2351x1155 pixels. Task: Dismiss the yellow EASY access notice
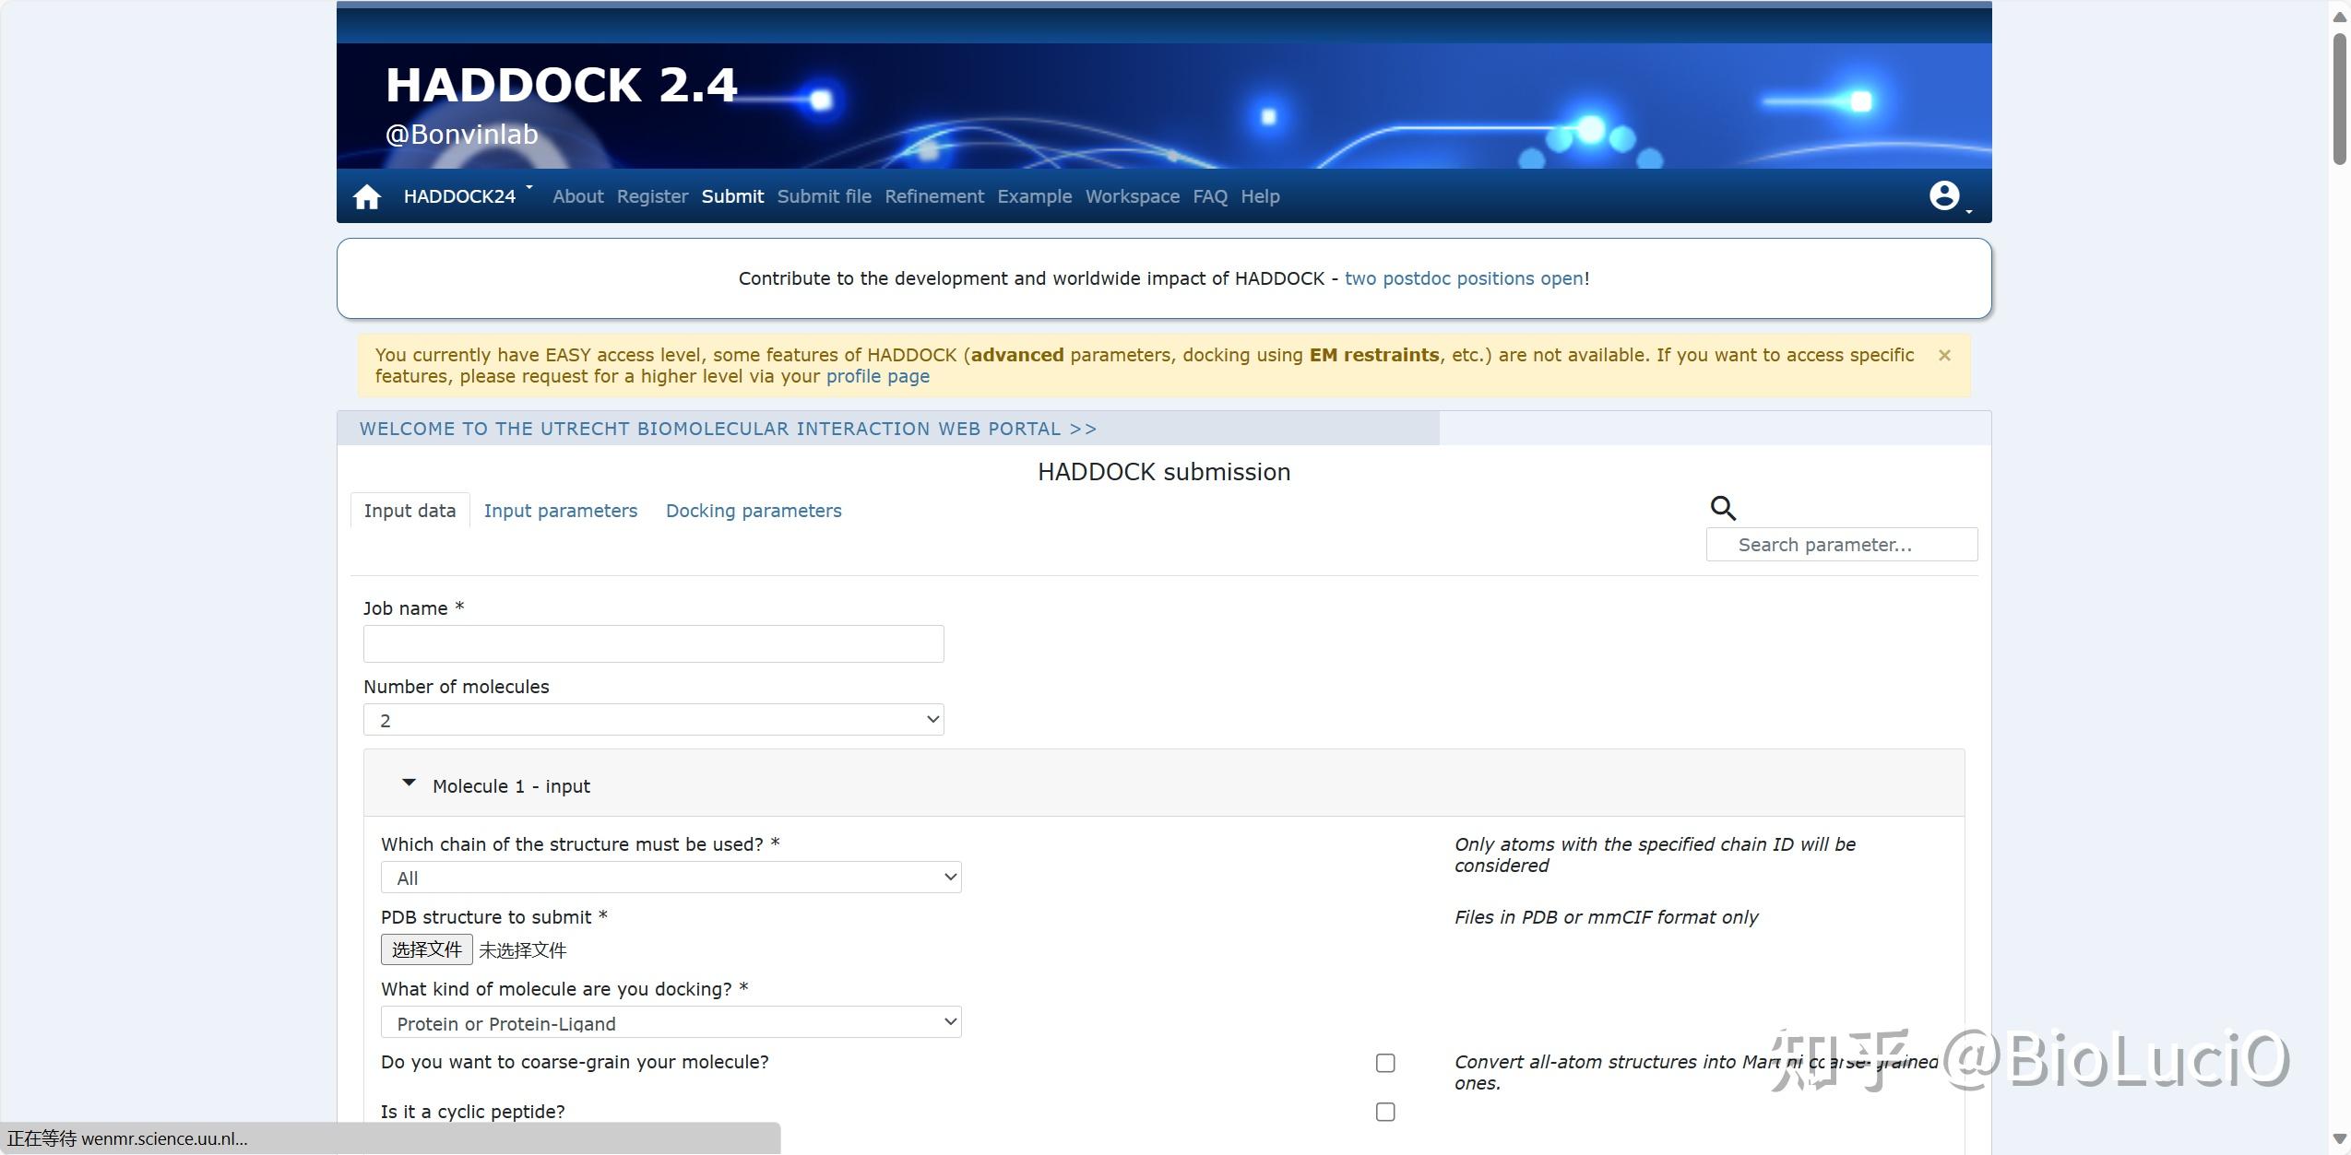[x=1944, y=356]
